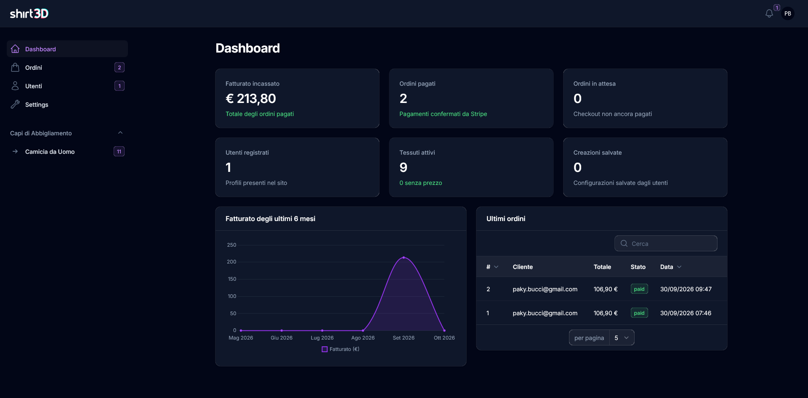Image resolution: width=808 pixels, height=398 pixels.
Task: Click the Cliente column header
Action: [x=523, y=267]
